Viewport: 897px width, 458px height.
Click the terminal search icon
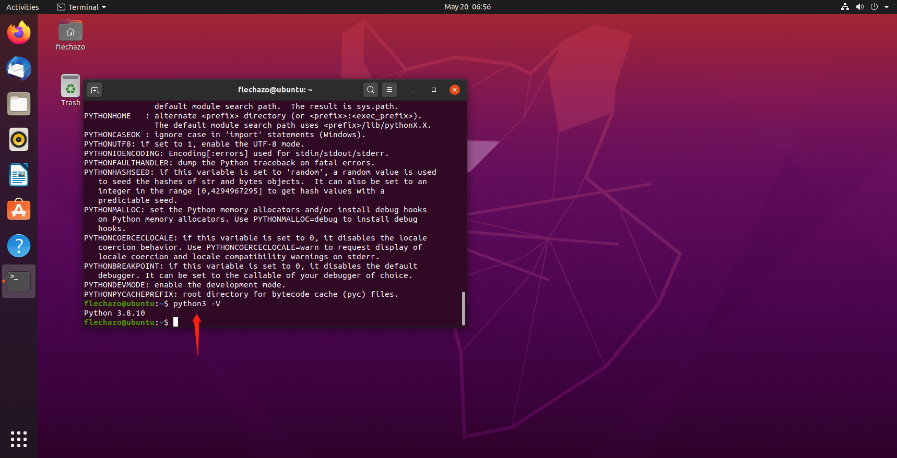370,90
